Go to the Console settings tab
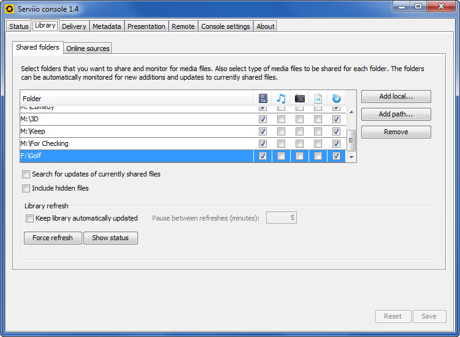Viewport: 460px width, 337px height. pyautogui.click(x=225, y=26)
